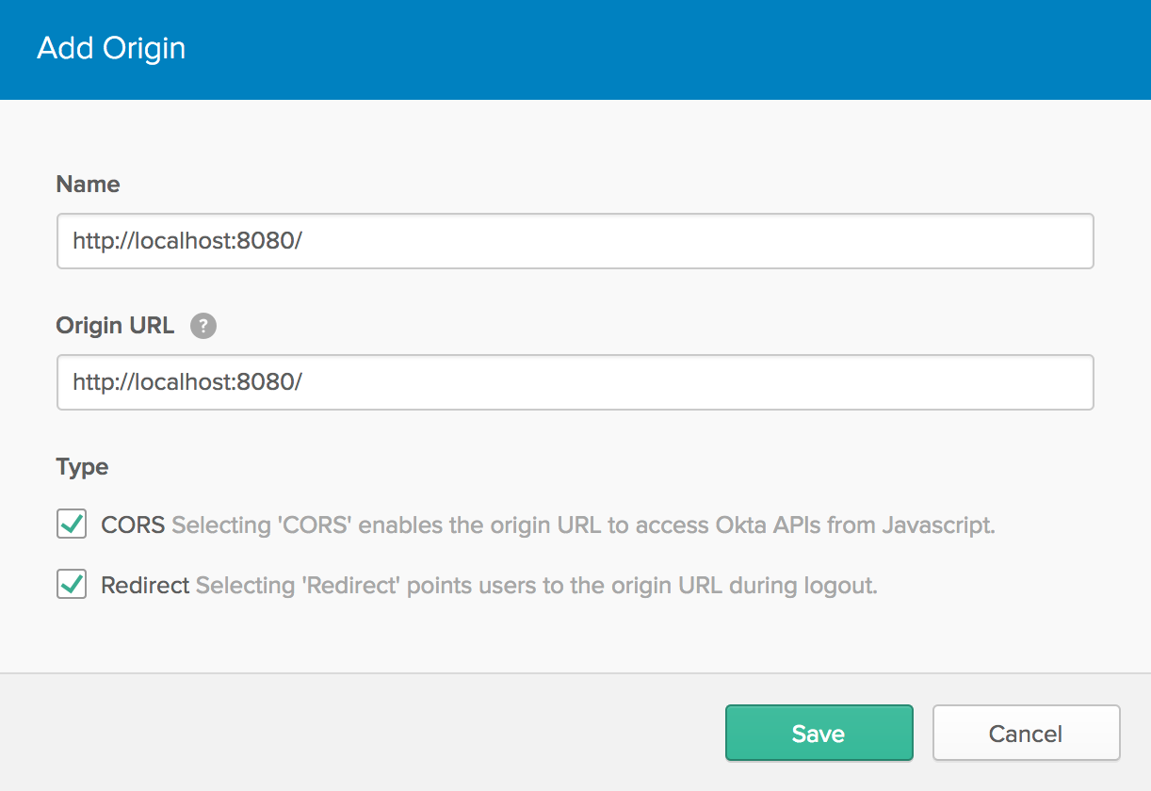Click the gray CORS description about Okta APIs
1151x791 pixels.
pos(582,525)
